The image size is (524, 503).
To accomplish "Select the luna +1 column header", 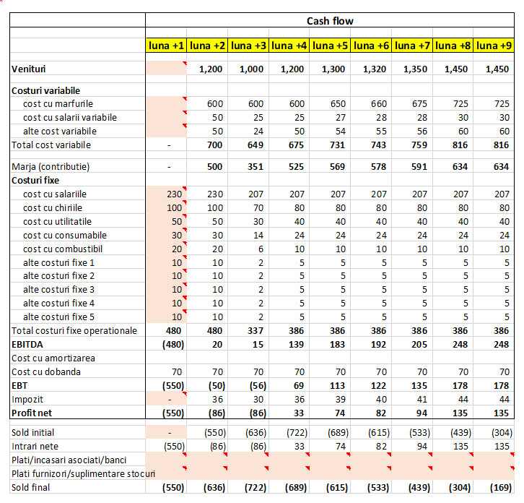I will point(166,46).
